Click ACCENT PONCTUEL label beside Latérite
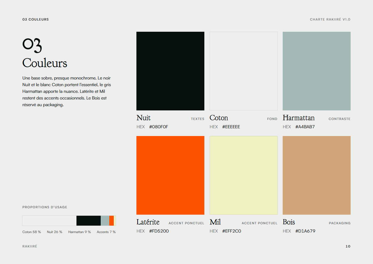Viewport: 373px width, 264px height. point(186,223)
